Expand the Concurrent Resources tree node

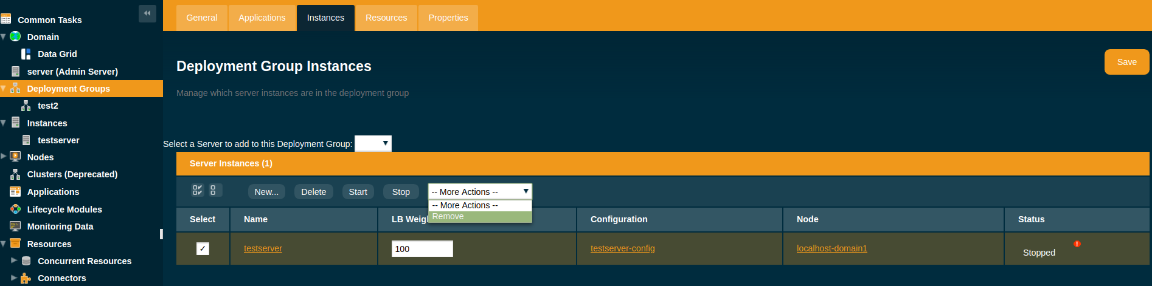14,260
